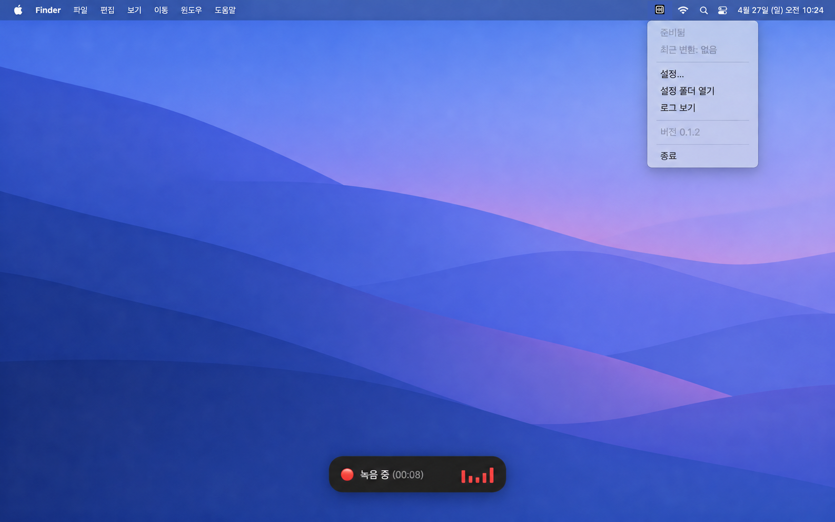Open the Finder menu
835x522 pixels.
point(48,10)
